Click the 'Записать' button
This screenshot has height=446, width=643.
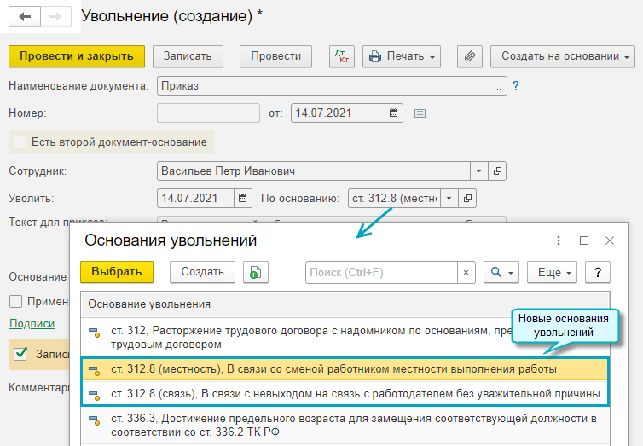click(x=188, y=56)
